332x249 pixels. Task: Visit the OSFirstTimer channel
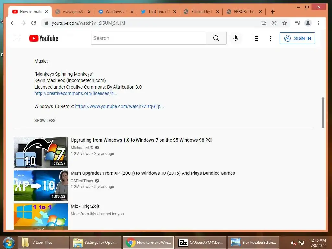point(82,181)
